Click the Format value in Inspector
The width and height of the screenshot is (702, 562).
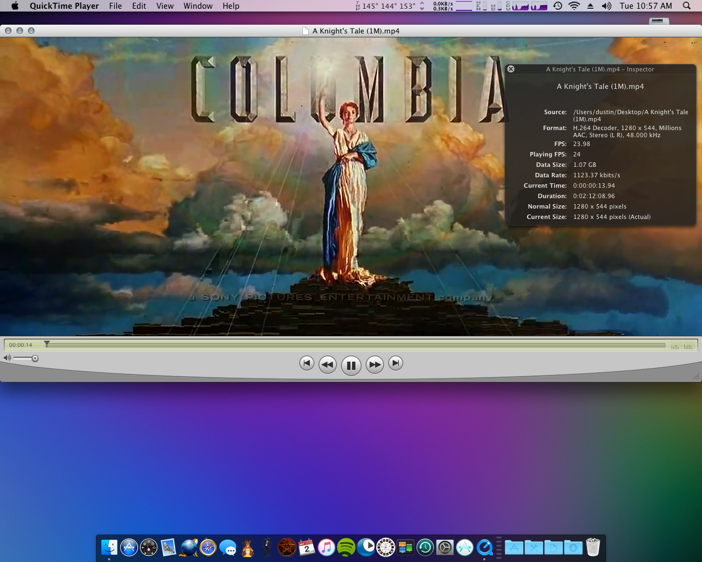pyautogui.click(x=627, y=131)
